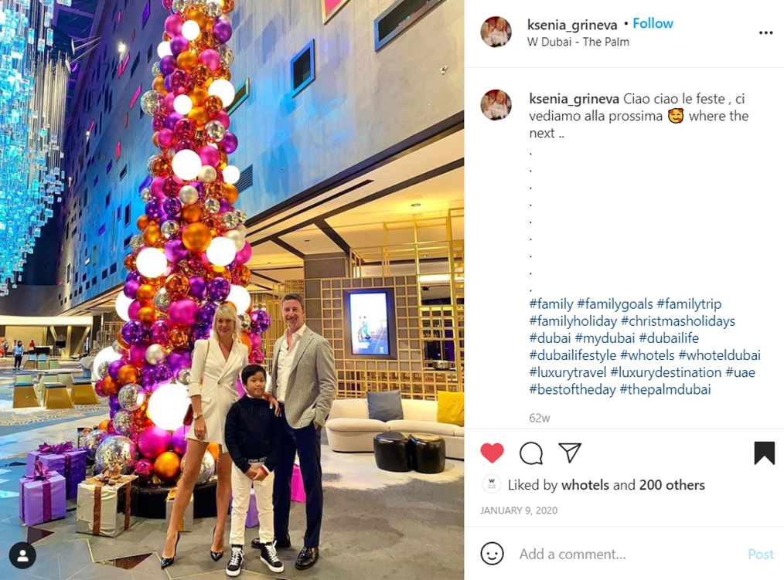Click the Post comment button
Image resolution: width=784 pixels, height=580 pixels.
(761, 554)
